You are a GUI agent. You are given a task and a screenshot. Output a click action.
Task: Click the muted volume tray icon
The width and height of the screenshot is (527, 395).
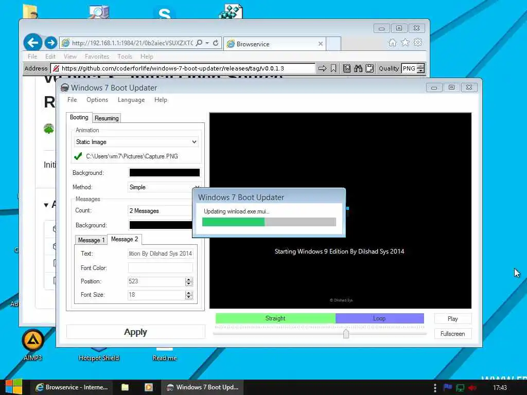point(472,388)
